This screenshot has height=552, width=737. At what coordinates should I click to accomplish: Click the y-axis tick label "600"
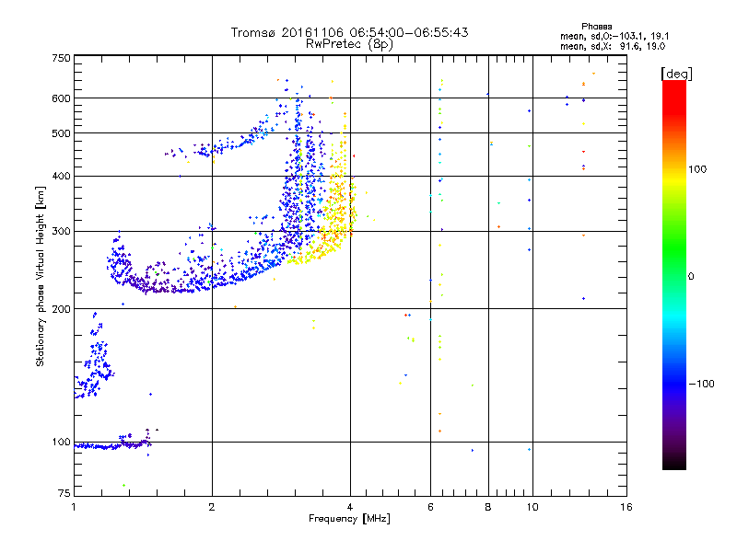[x=61, y=98]
